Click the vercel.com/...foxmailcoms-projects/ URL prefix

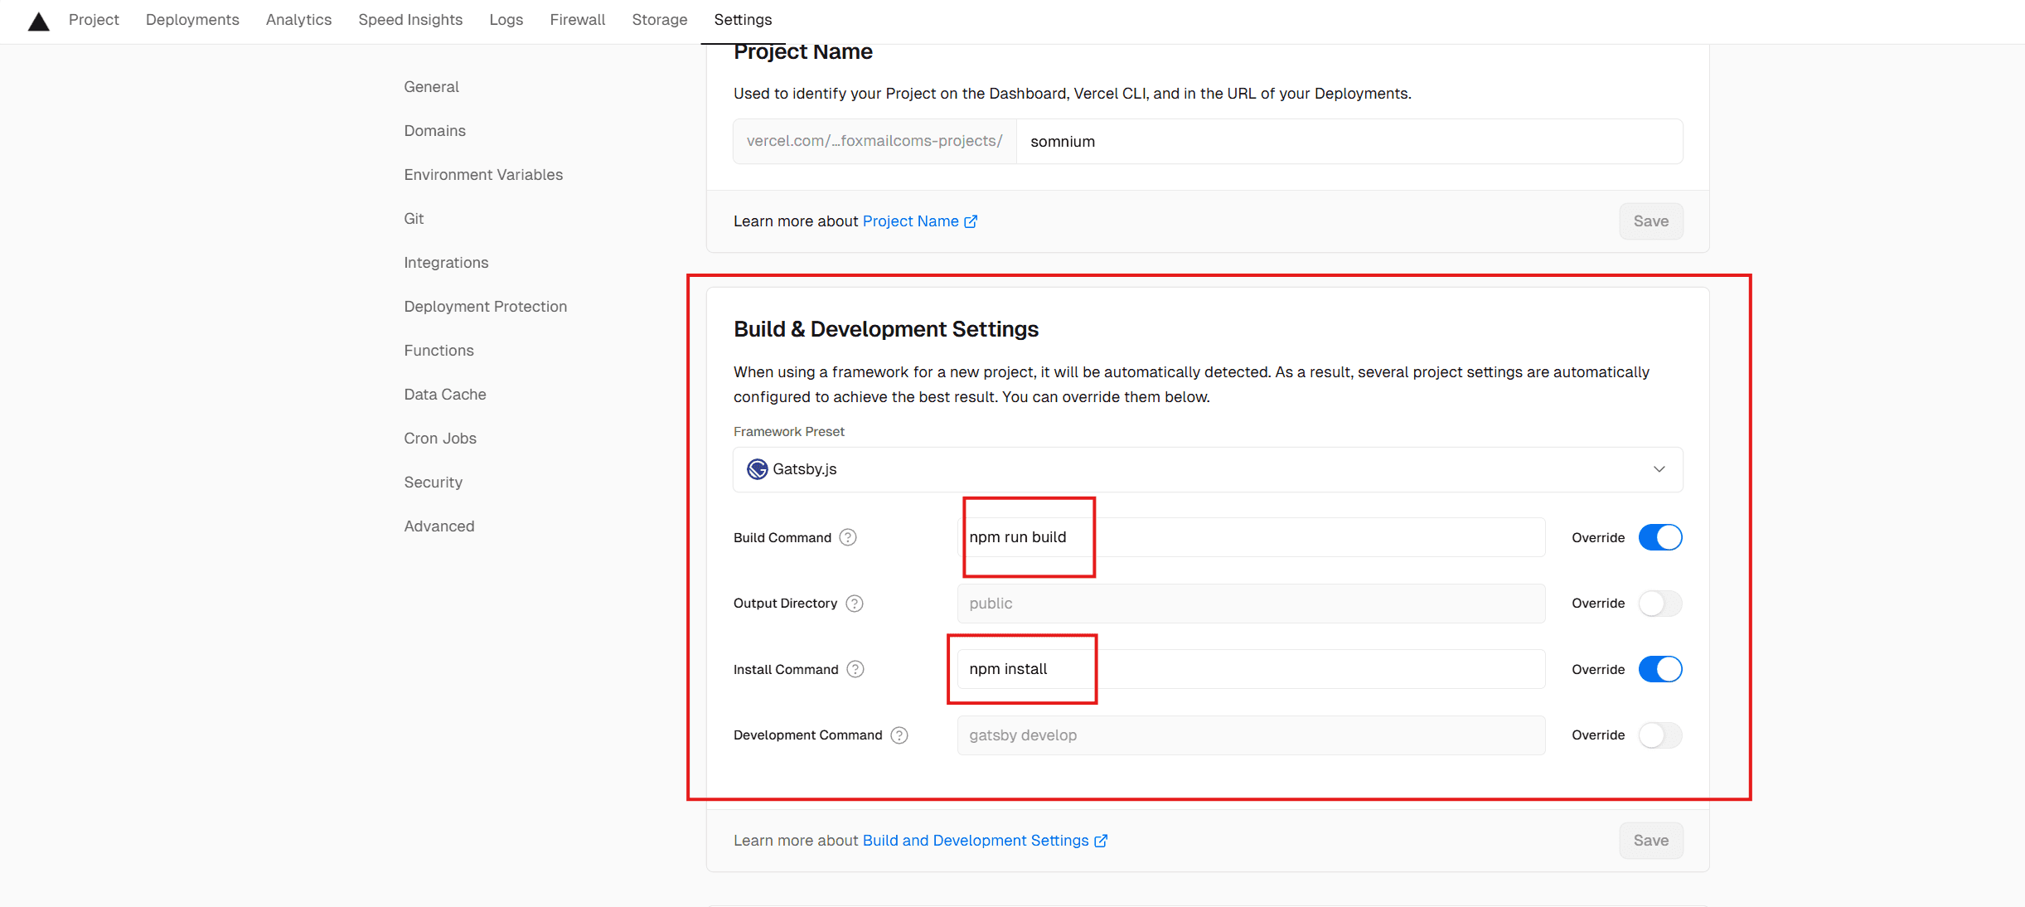click(x=874, y=142)
